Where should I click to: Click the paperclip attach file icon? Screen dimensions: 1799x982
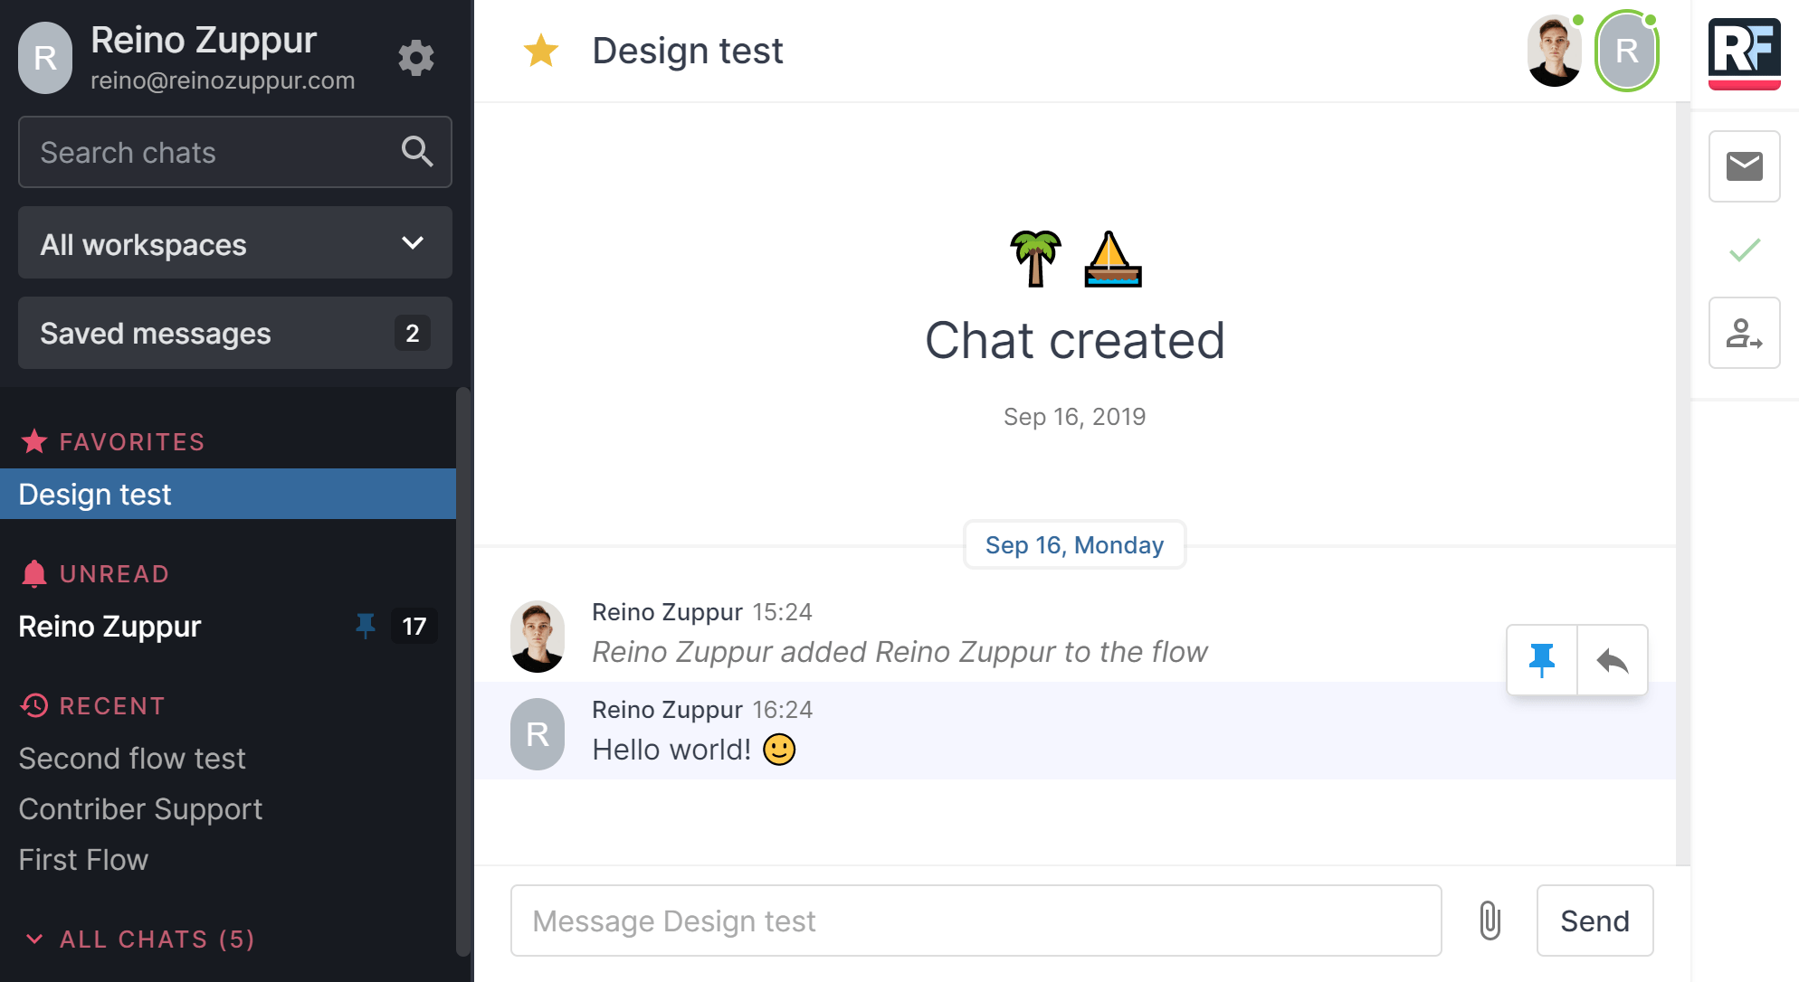point(1490,921)
